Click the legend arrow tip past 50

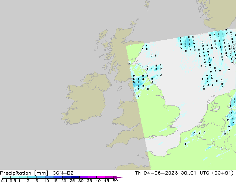[x=118, y=177]
